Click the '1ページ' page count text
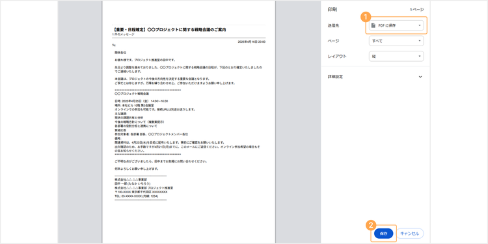This screenshot has height=244, width=488. (x=416, y=10)
